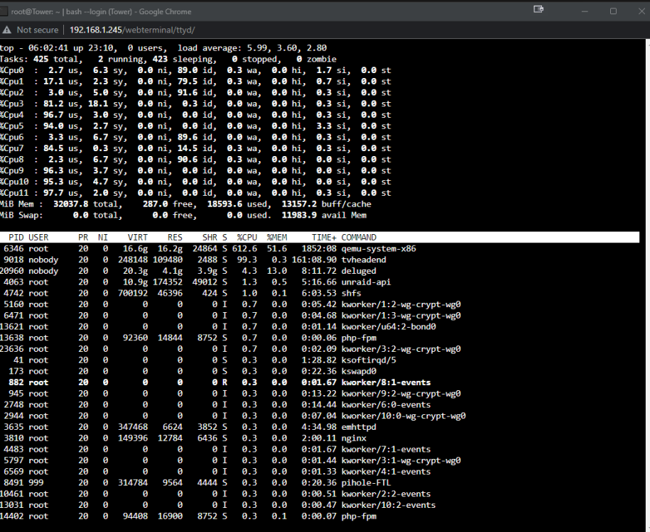
Task: Close the Chrome web terminal window
Action: (x=641, y=11)
